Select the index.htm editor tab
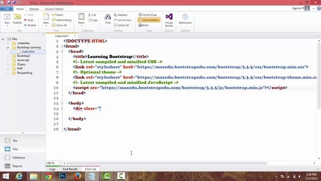The image size is (321, 181). (62, 36)
